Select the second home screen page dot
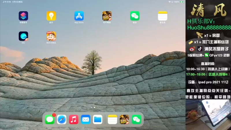Image resolution: width=231 pixels, height=130 pixels. 94,107
